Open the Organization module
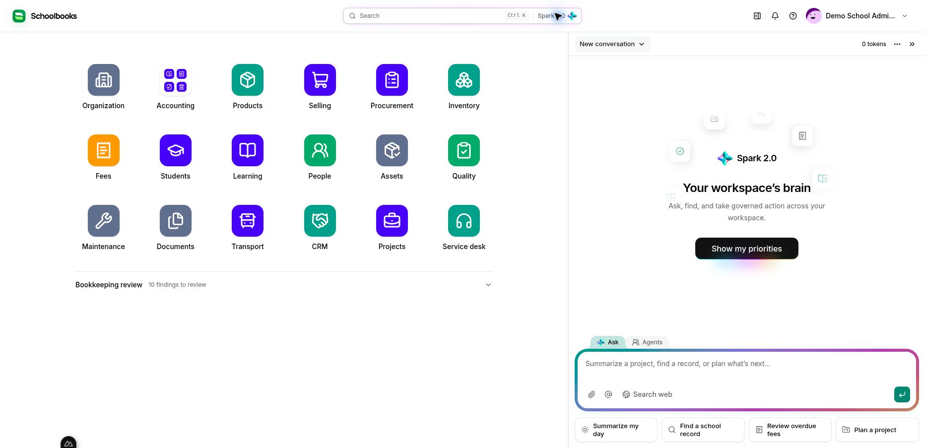The image size is (925, 448). (103, 80)
